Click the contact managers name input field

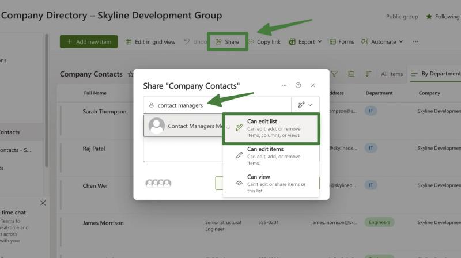click(x=217, y=105)
